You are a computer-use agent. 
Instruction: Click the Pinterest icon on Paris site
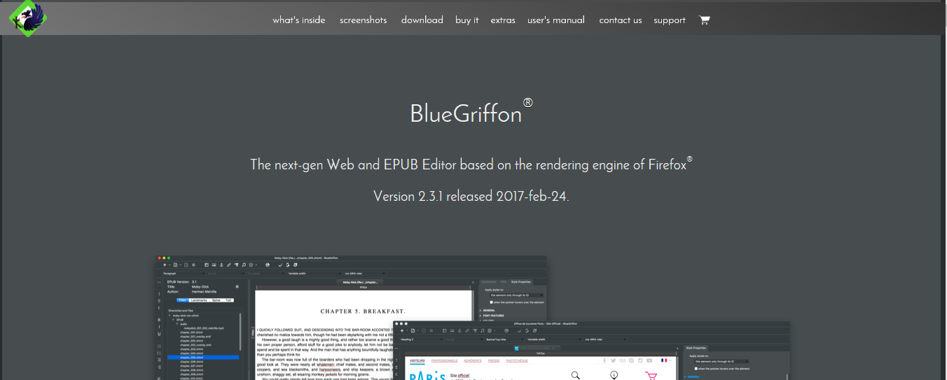click(x=631, y=360)
